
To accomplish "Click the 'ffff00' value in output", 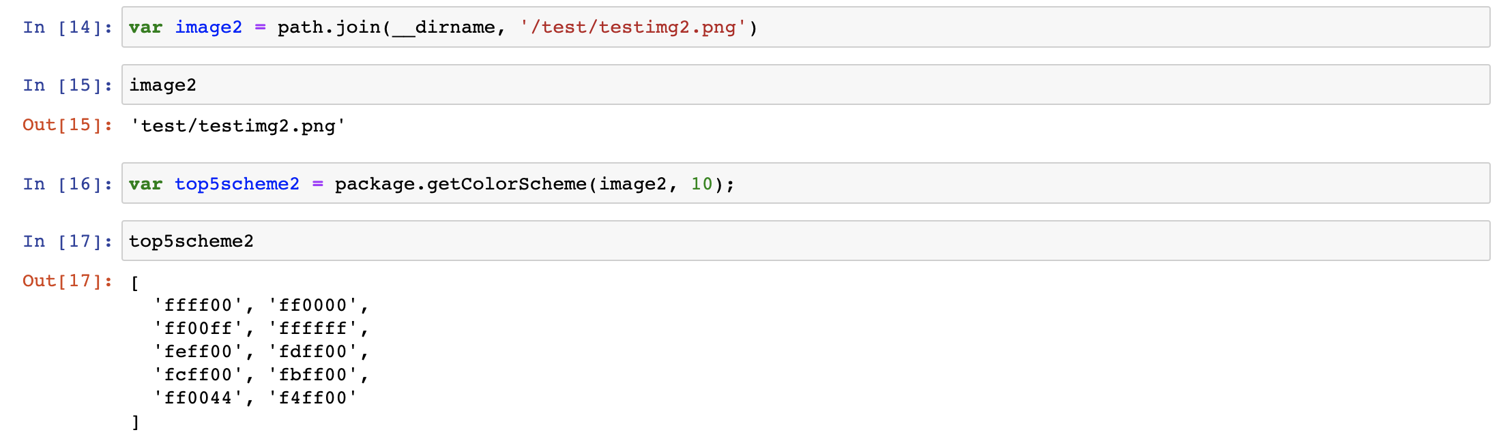I will (x=198, y=305).
